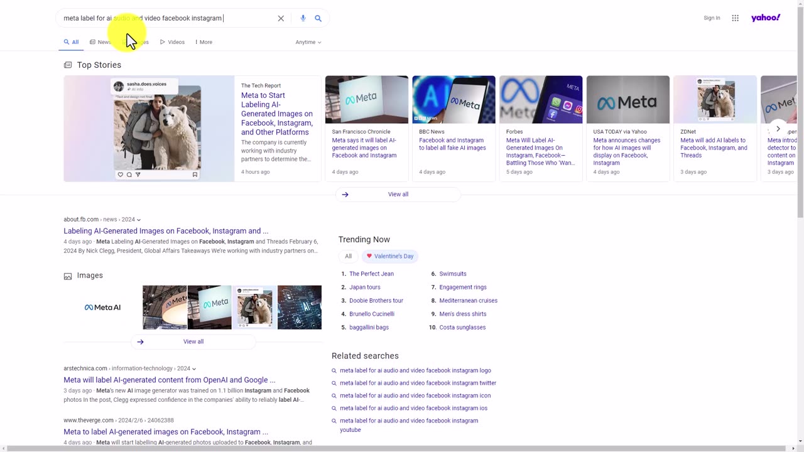Select the Valentine's Day trending chip
This screenshot has height=452, width=804.
point(390,256)
